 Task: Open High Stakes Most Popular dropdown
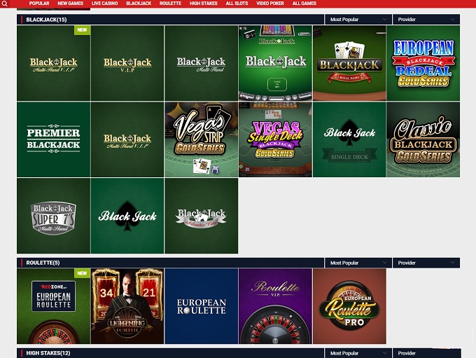click(x=357, y=353)
